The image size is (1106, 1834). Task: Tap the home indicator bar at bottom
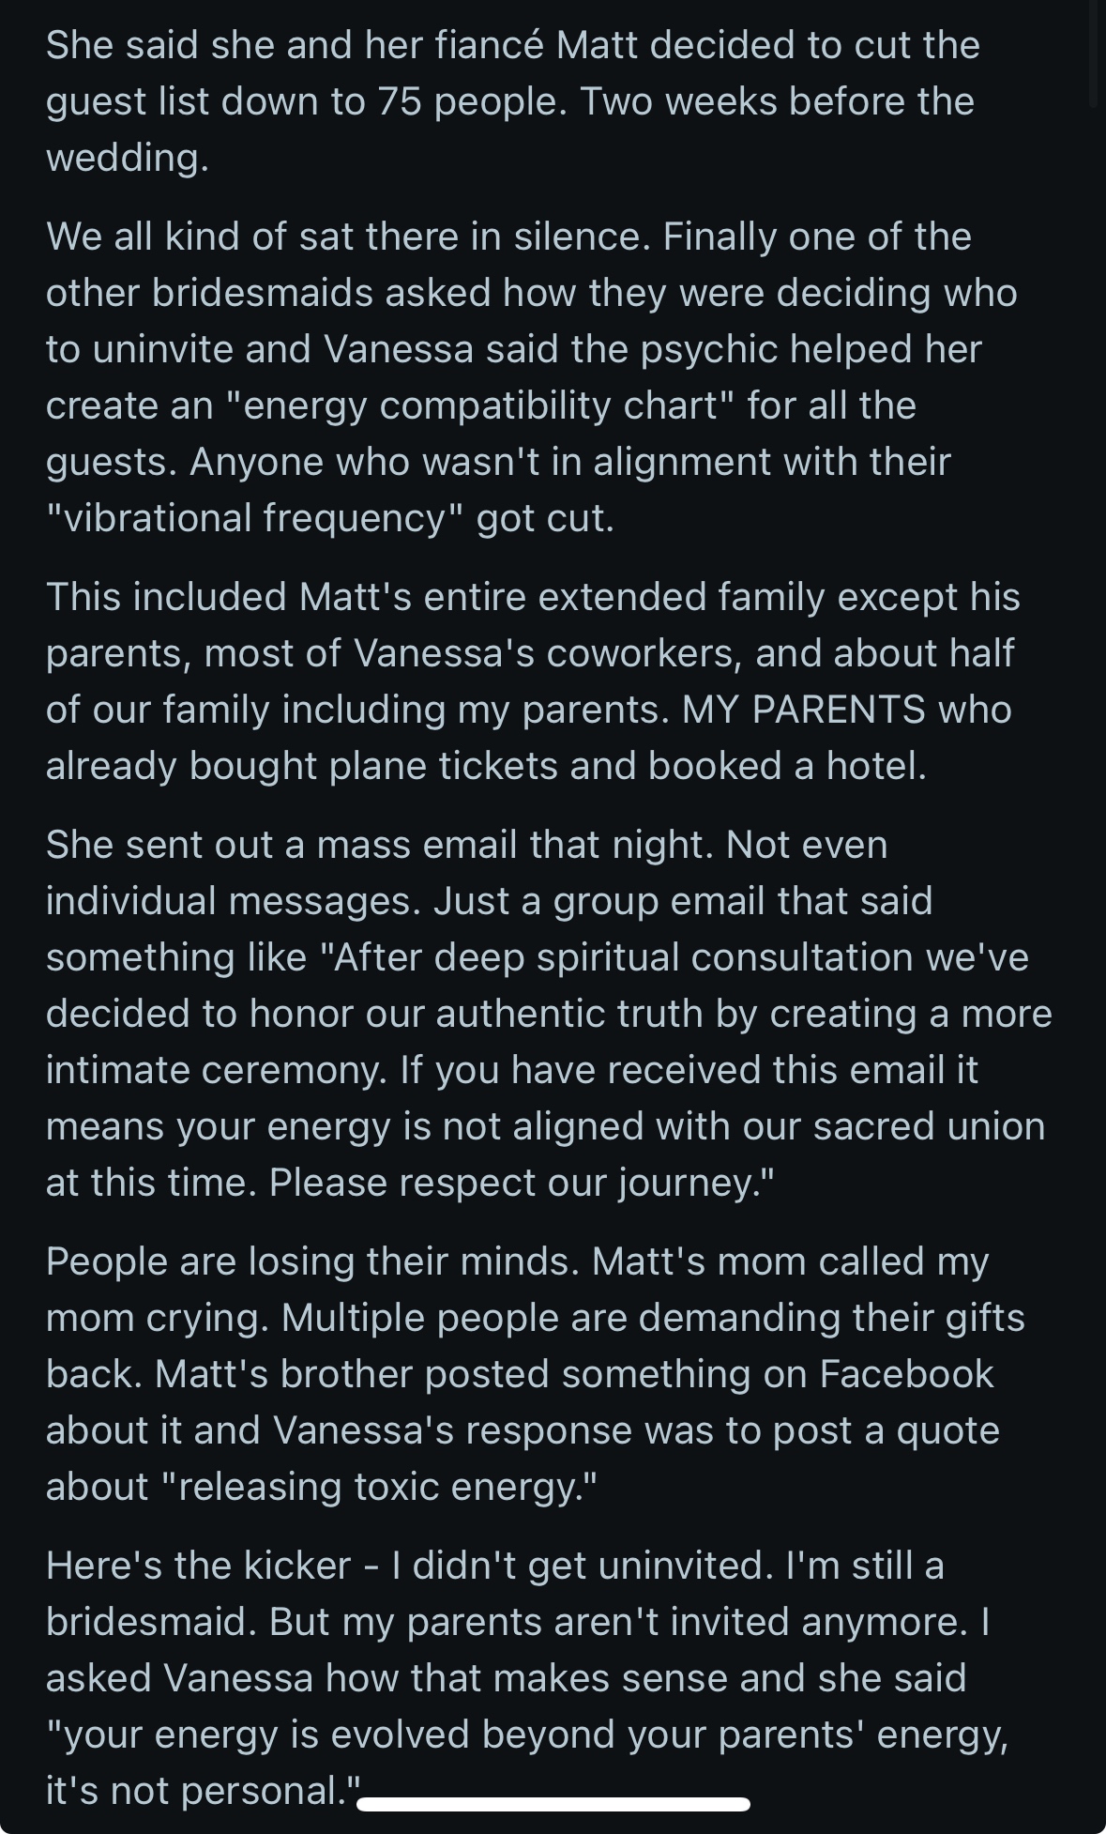point(553,1804)
